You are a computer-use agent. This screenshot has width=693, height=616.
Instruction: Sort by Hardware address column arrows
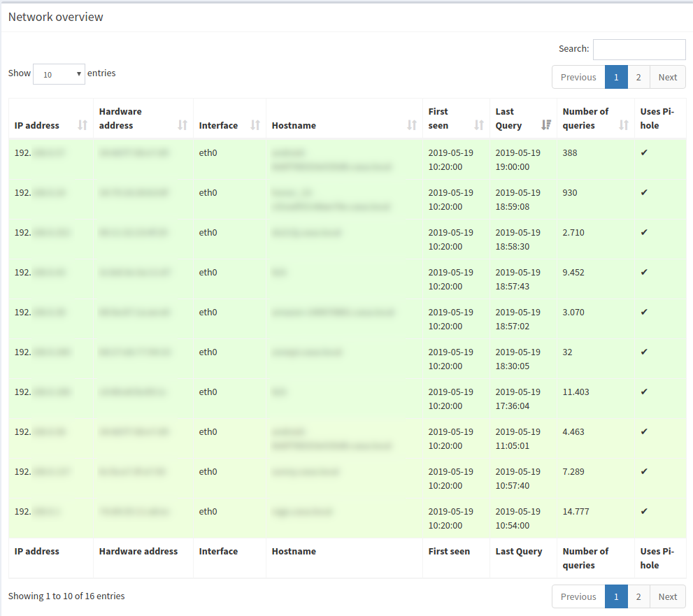183,125
